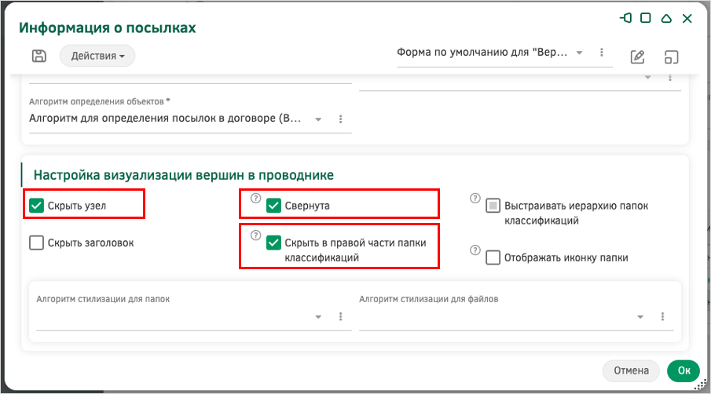Image resolution: width=711 pixels, height=394 pixels.
Task: Click the resize grip in dialog corner
Action: coord(701,385)
